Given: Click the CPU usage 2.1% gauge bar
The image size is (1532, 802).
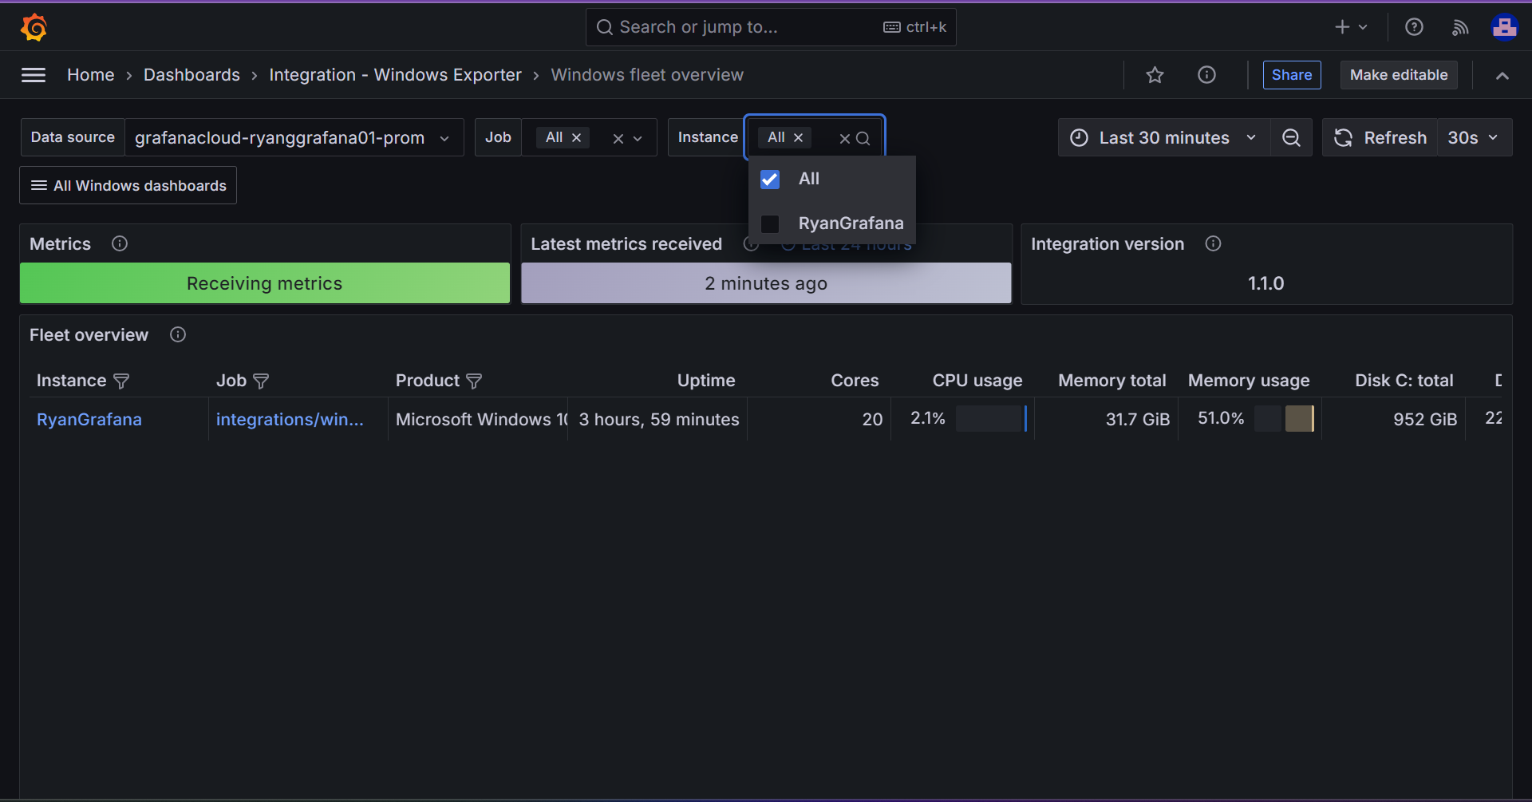Looking at the screenshot, I should (992, 418).
